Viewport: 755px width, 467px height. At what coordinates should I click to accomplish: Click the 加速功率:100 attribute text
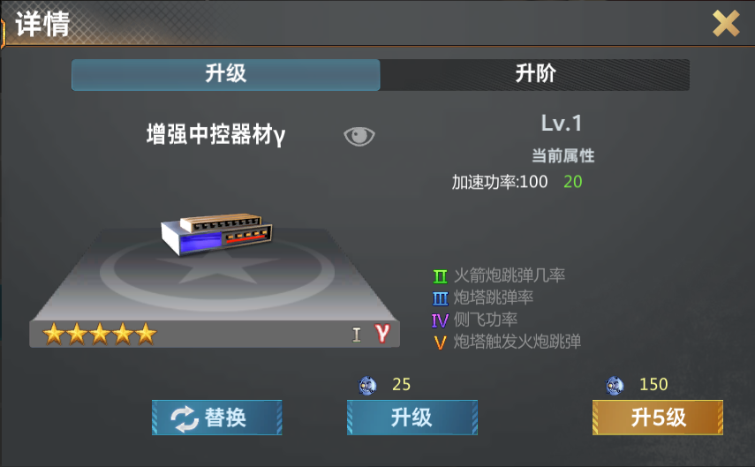pyautogui.click(x=500, y=182)
